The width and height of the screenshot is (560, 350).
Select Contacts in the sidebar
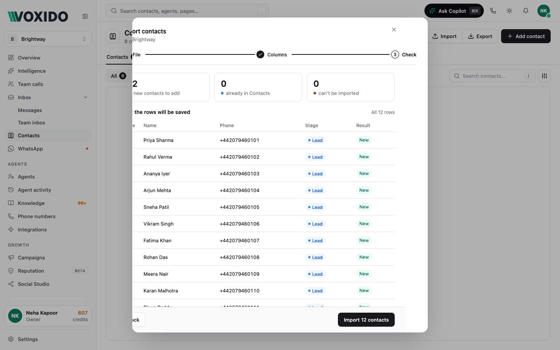[x=48, y=135]
